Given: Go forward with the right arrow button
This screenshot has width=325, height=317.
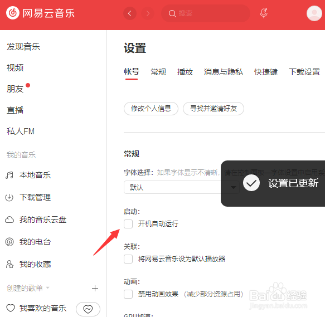Looking at the screenshot, I should click(x=148, y=13).
